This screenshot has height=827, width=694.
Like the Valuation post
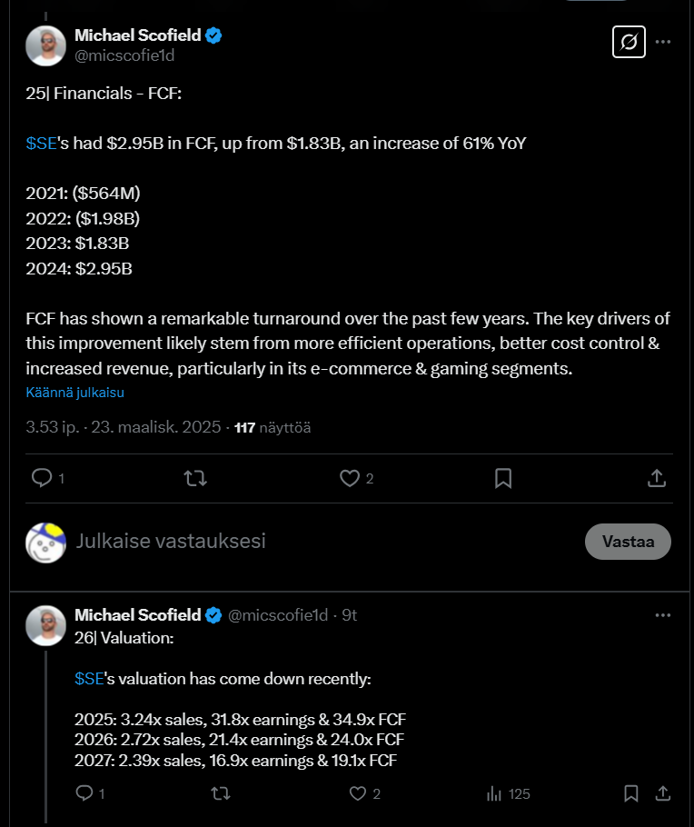pyautogui.click(x=358, y=793)
